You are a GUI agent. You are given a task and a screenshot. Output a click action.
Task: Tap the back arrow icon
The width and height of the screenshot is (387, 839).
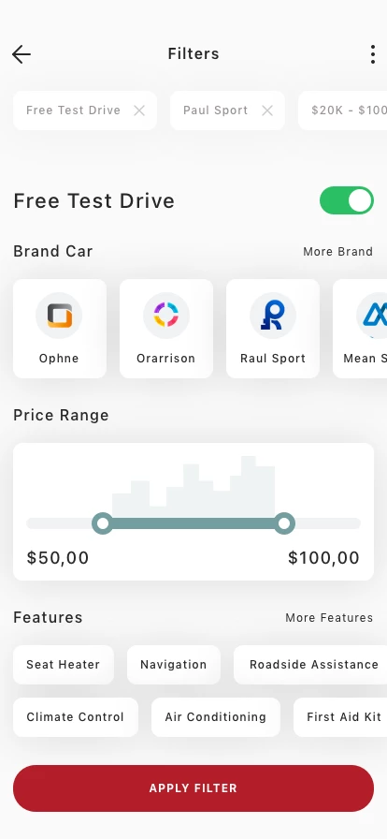[x=21, y=54]
